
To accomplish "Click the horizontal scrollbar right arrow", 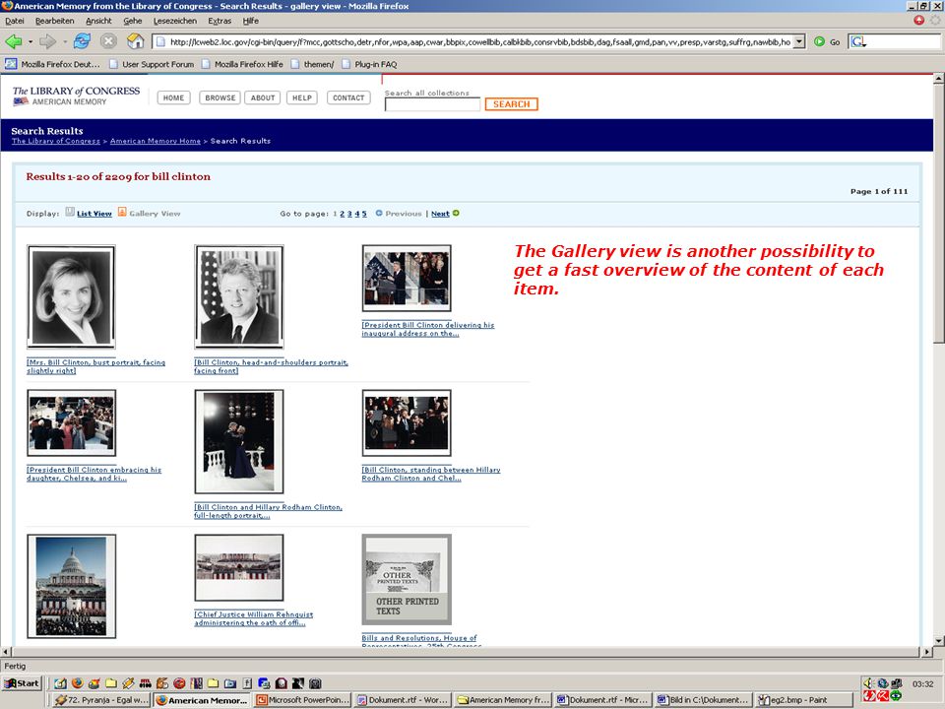I will pos(927,652).
